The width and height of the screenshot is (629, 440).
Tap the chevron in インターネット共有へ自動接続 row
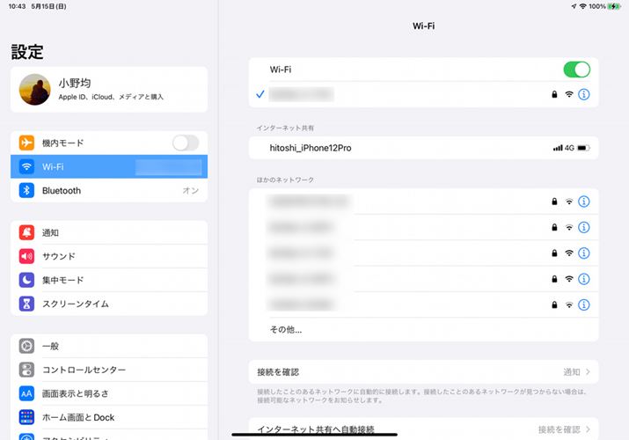click(x=588, y=429)
